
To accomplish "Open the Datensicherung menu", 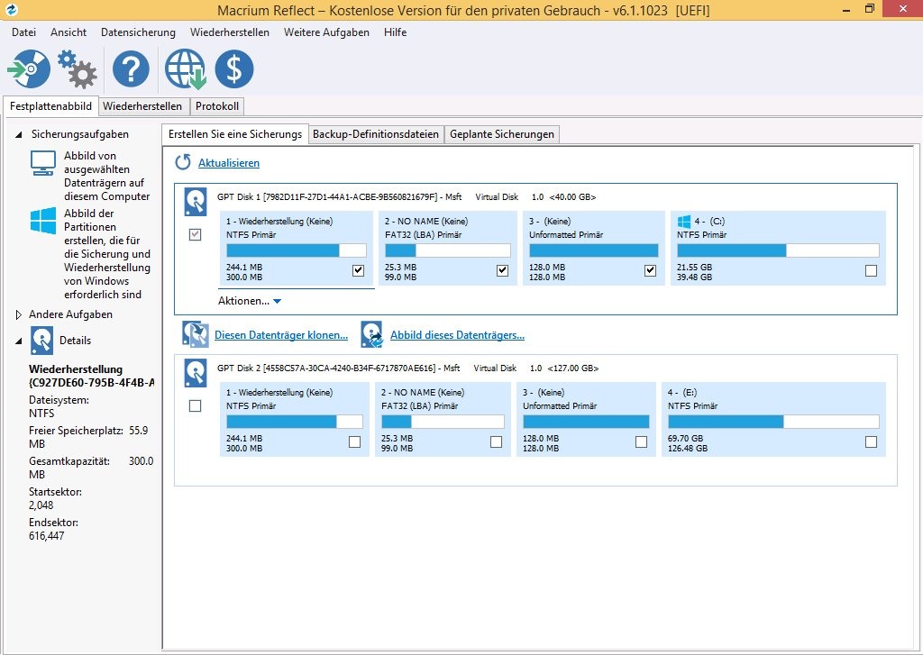I will (x=138, y=32).
